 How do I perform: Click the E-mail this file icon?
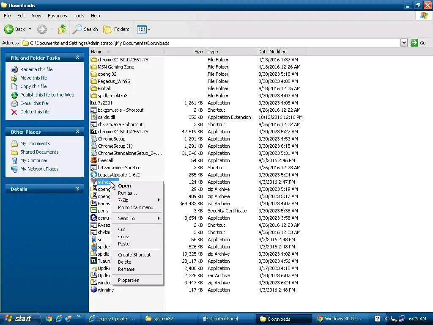click(14, 103)
